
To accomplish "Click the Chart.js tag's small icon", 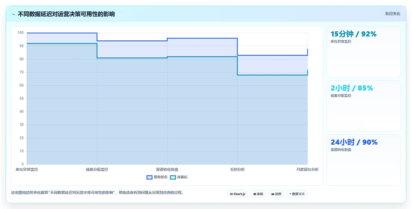I will (x=231, y=194).
